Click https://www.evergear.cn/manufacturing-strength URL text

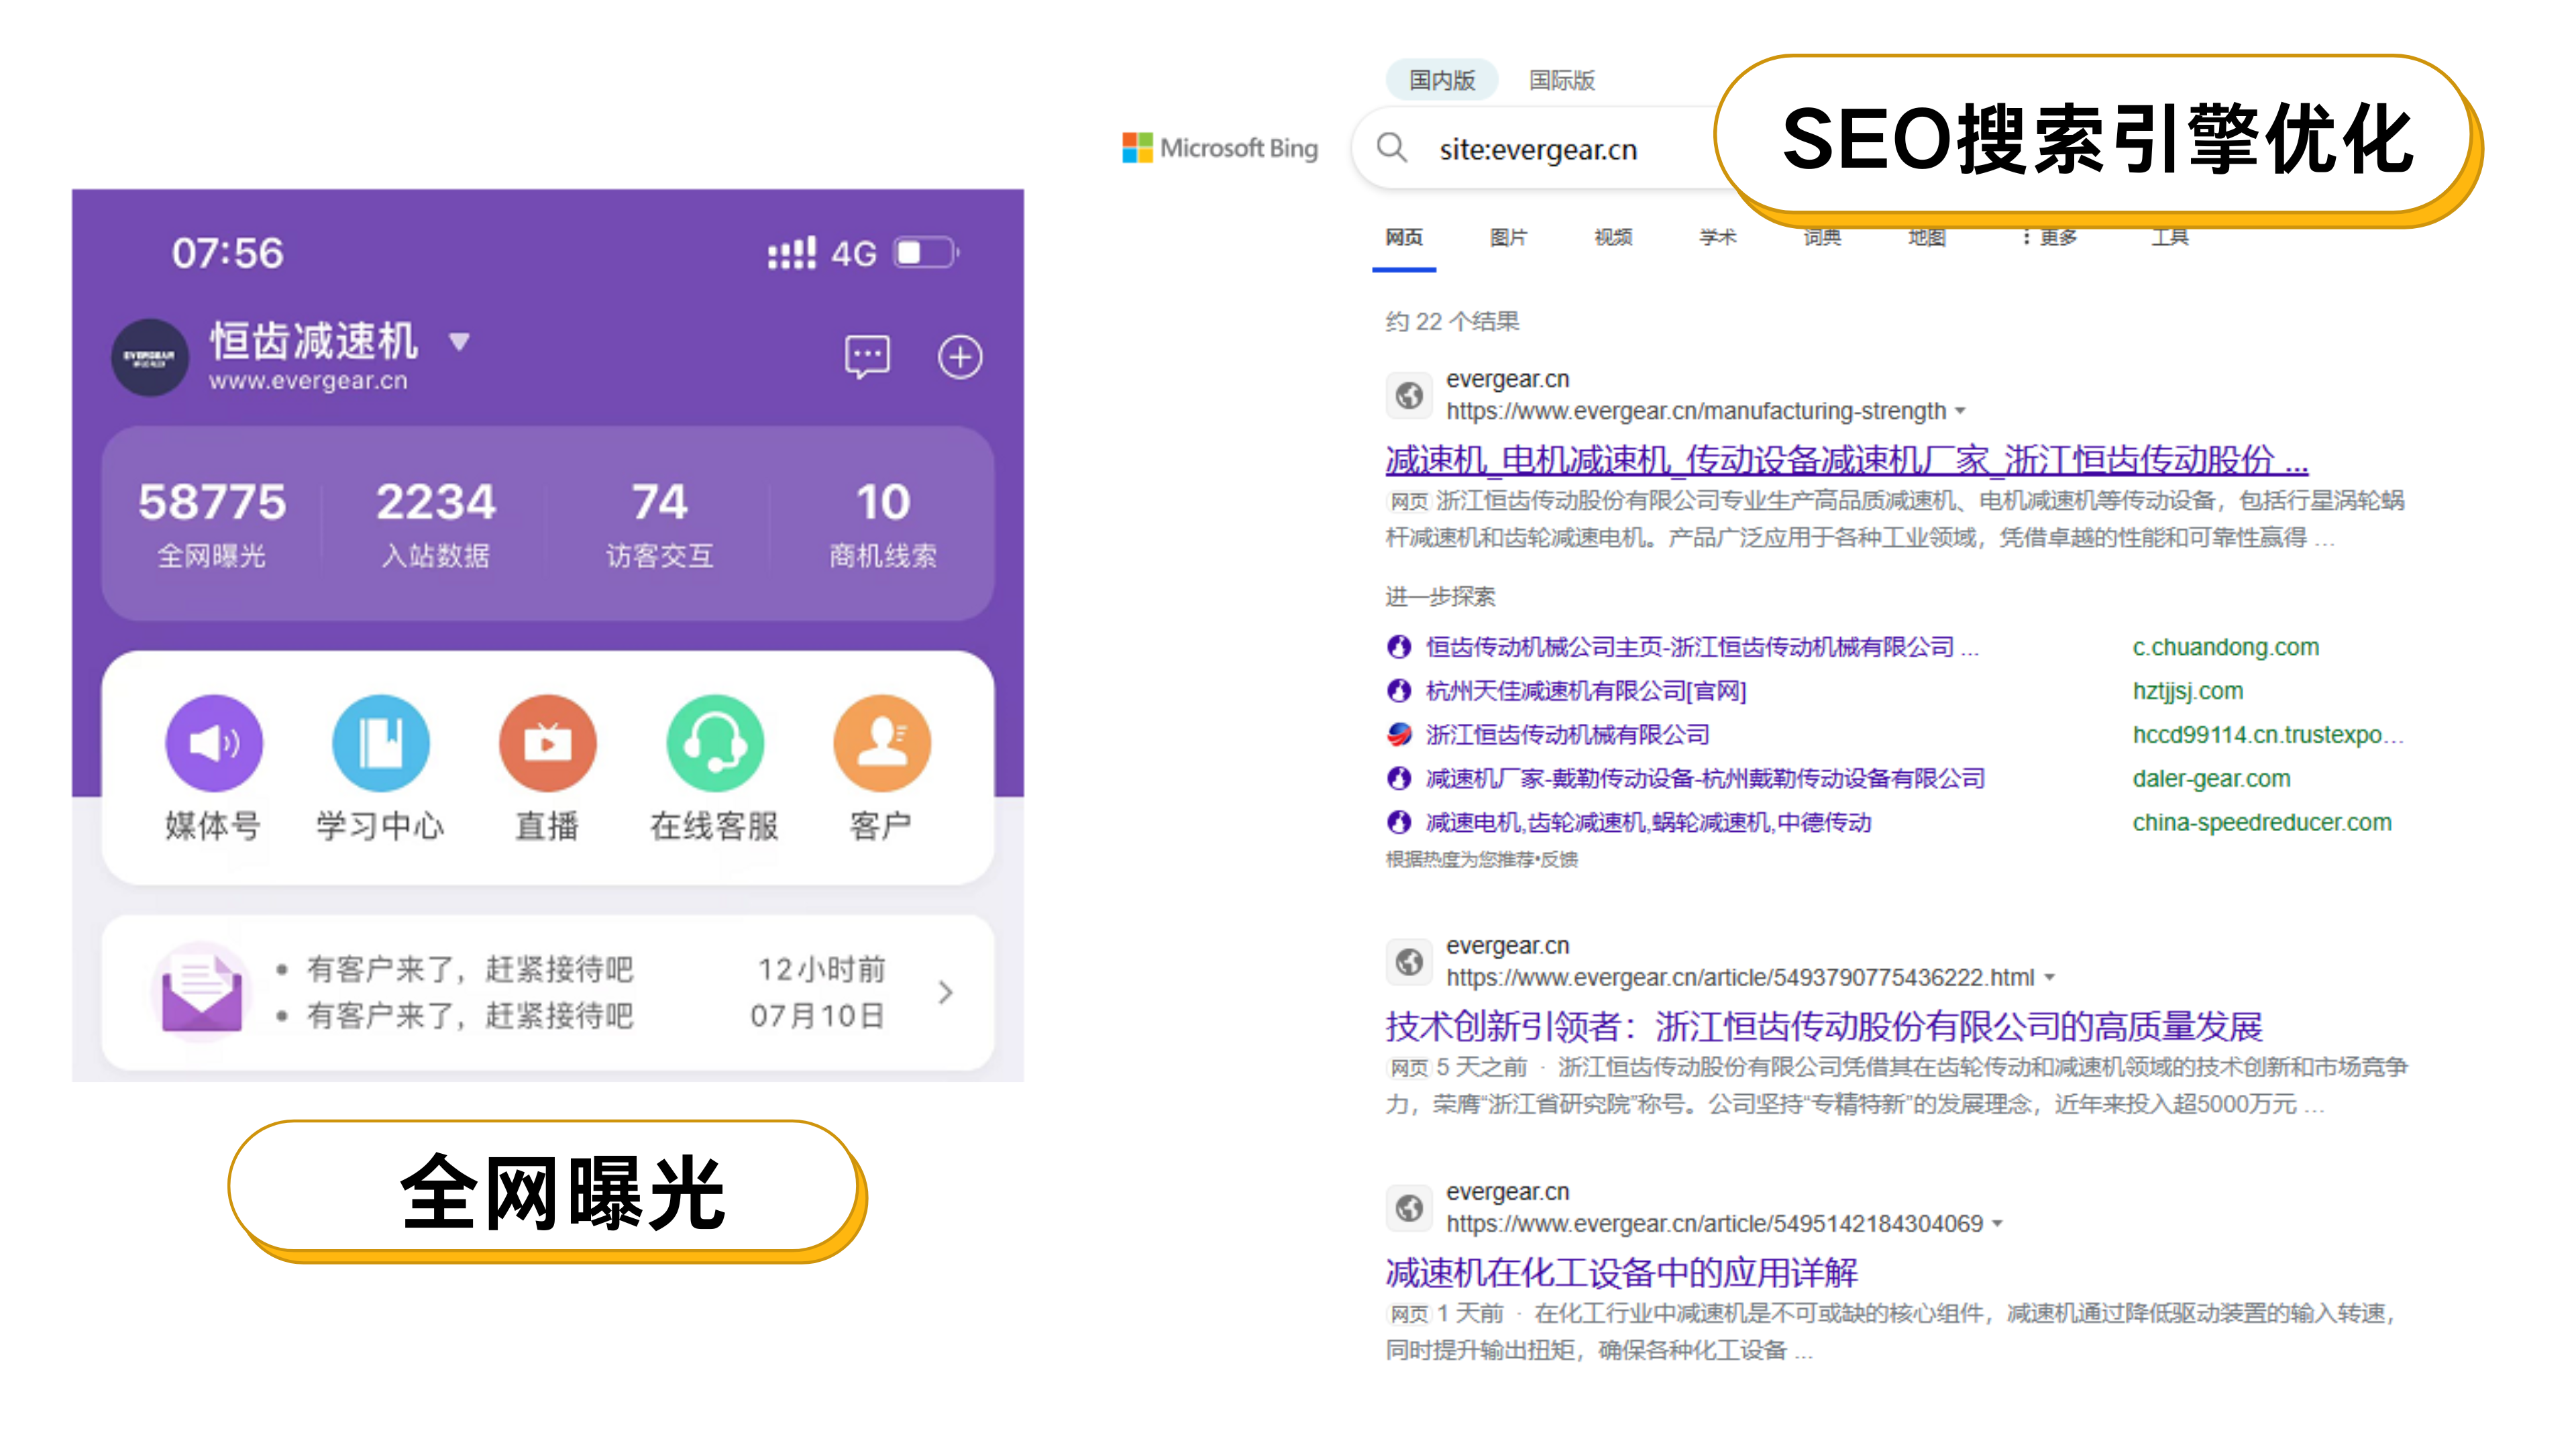tap(1696, 411)
